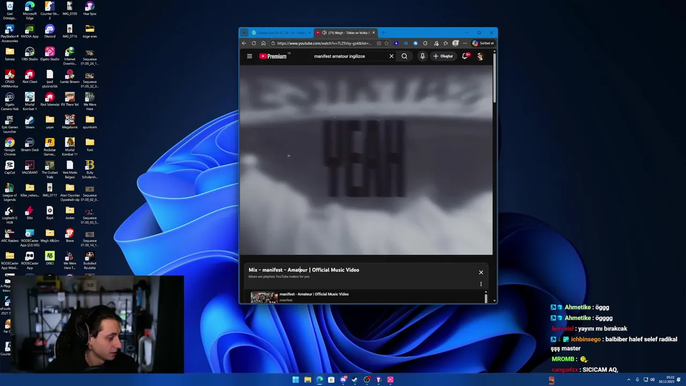Select the Logitech G HUB icon

(x=10, y=214)
